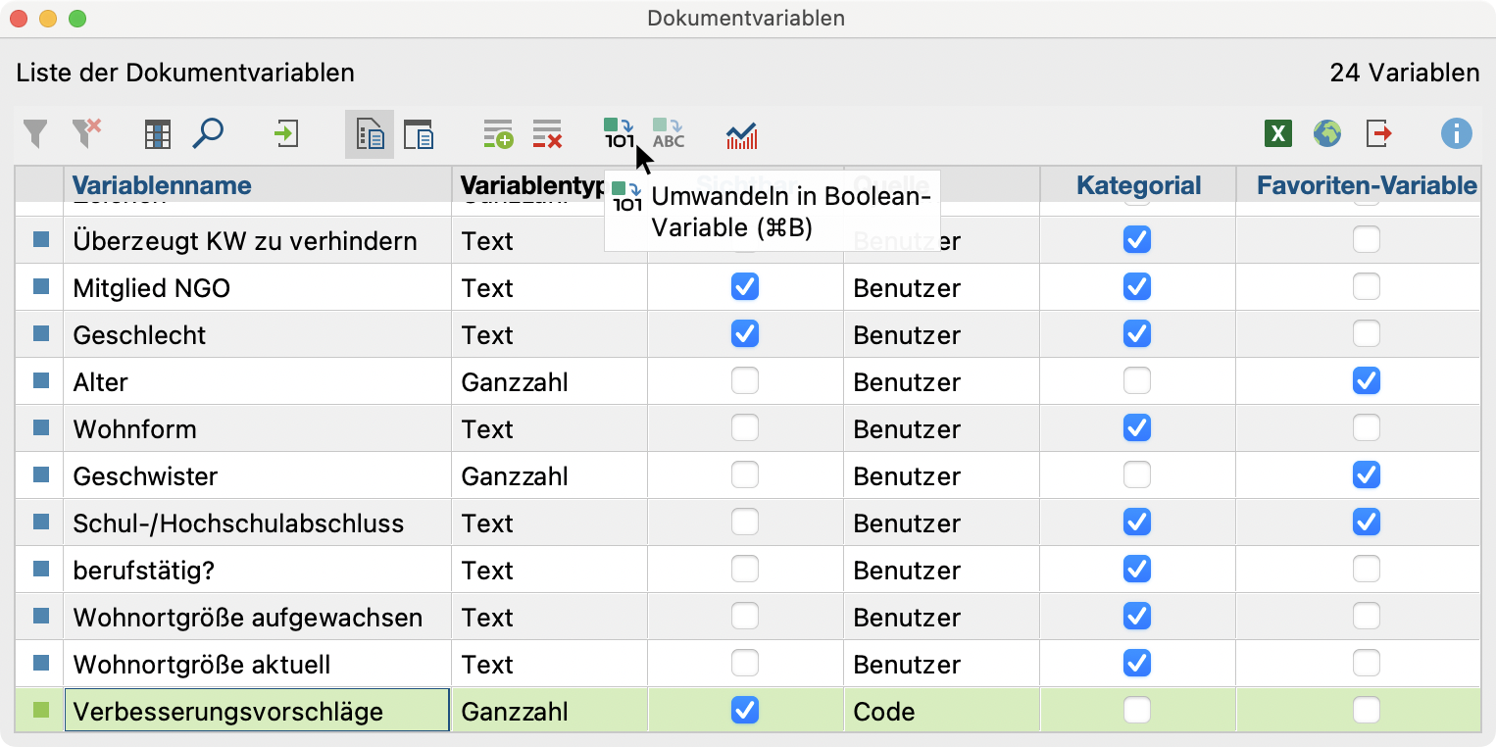Select the variable list view icon

[370, 134]
